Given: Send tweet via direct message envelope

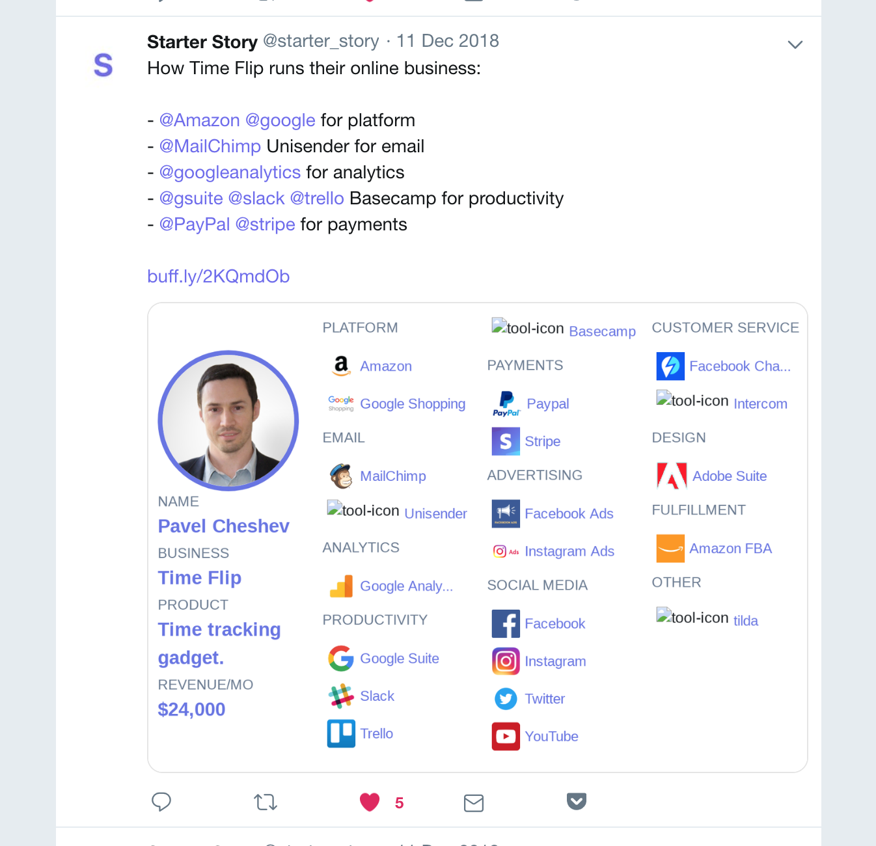Looking at the screenshot, I should 474,803.
